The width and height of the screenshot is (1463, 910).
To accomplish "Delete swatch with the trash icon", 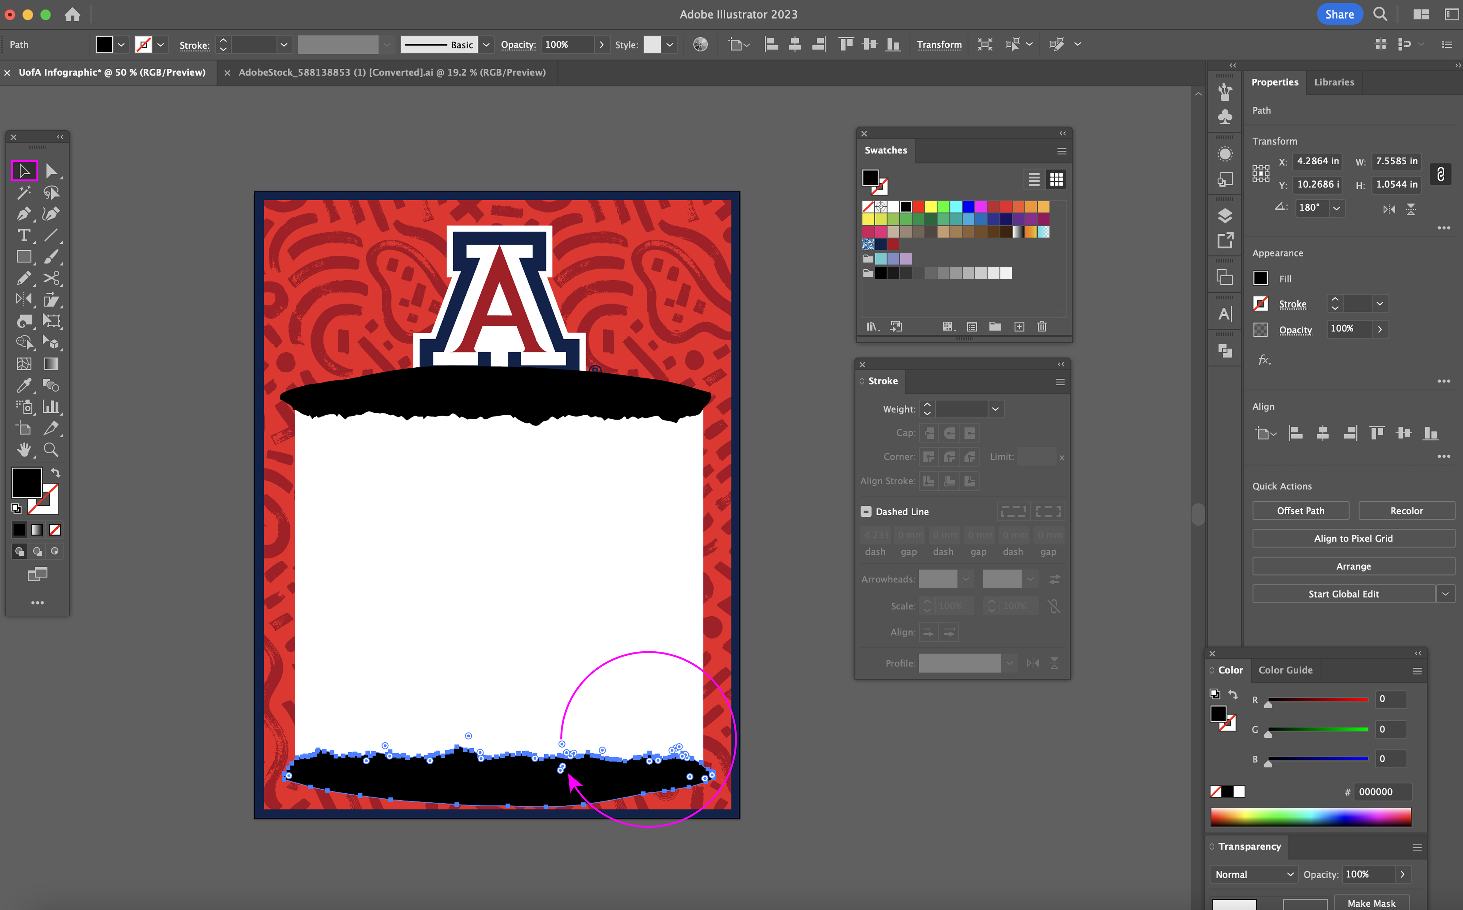I will [x=1042, y=326].
